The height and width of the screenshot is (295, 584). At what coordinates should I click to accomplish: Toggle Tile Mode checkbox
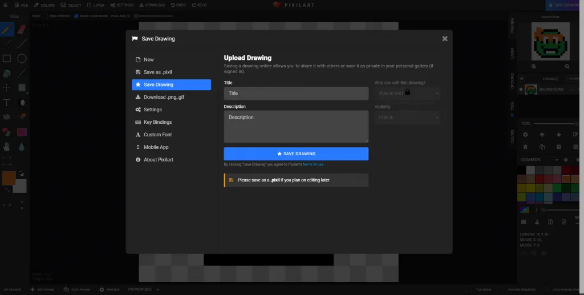[x=468, y=289]
